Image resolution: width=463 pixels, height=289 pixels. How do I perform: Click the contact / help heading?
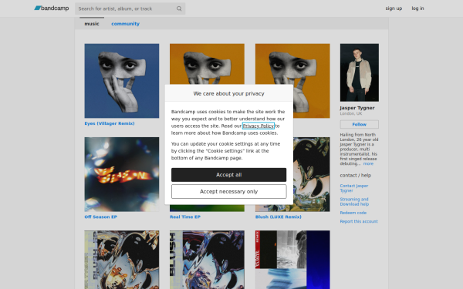click(x=356, y=176)
